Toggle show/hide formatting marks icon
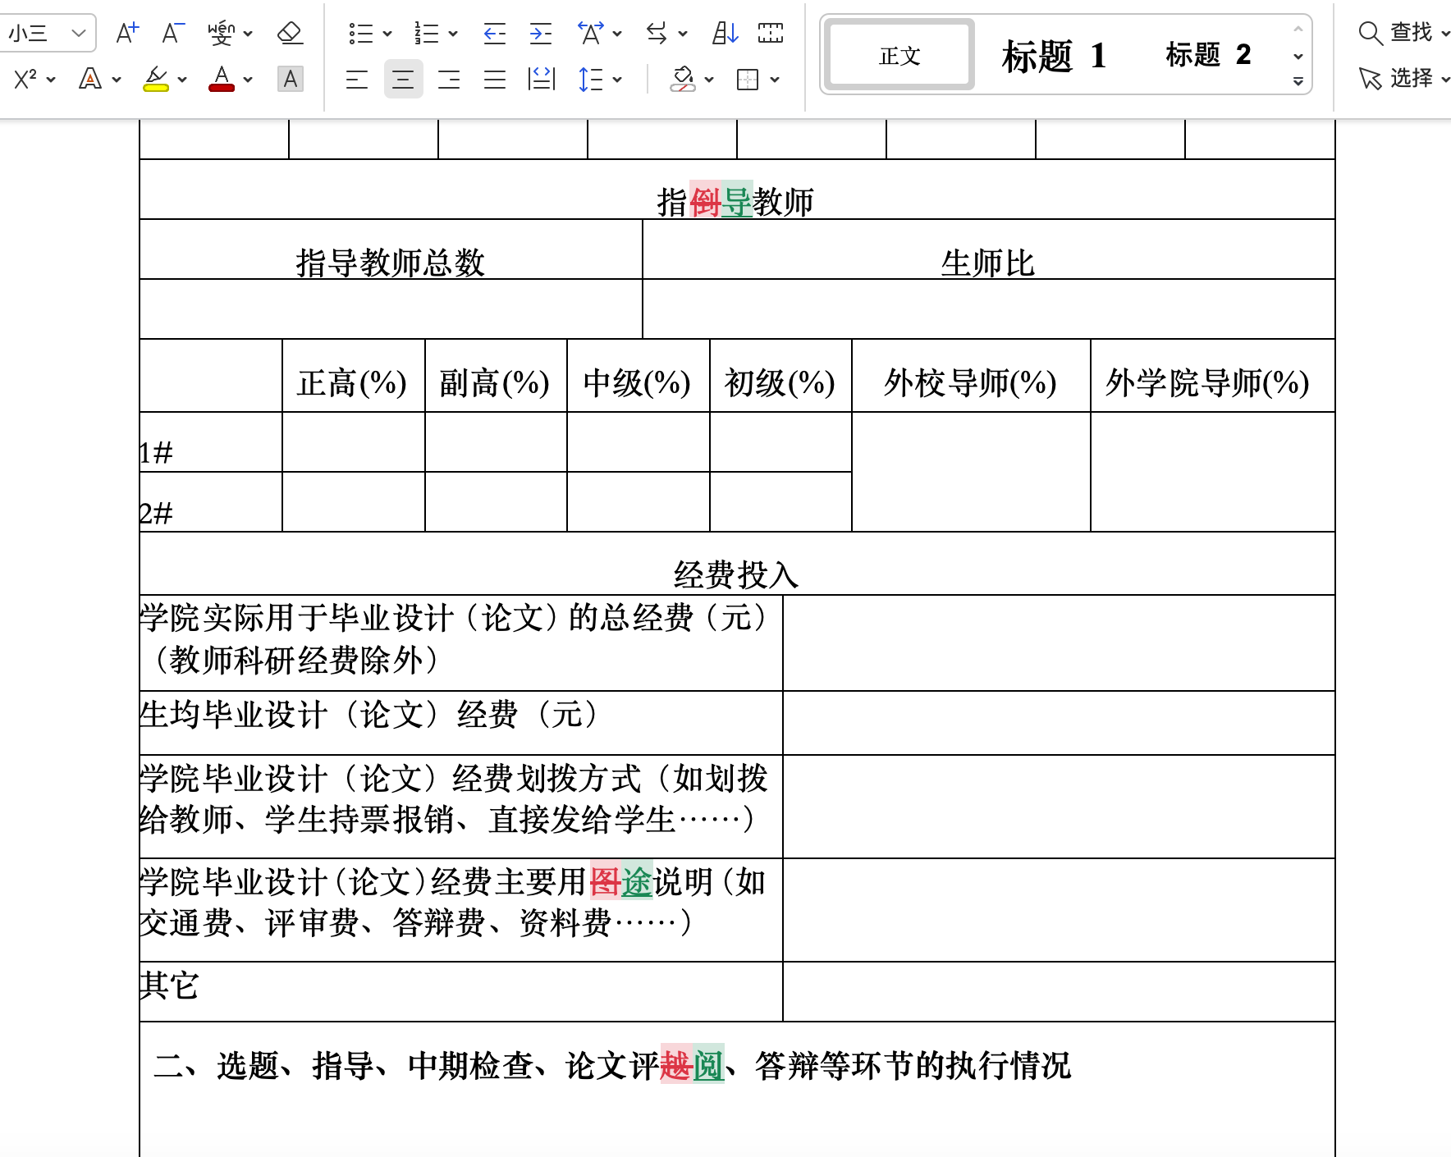 (x=771, y=33)
